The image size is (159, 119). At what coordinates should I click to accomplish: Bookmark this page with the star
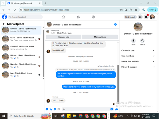click(x=136, y=10)
